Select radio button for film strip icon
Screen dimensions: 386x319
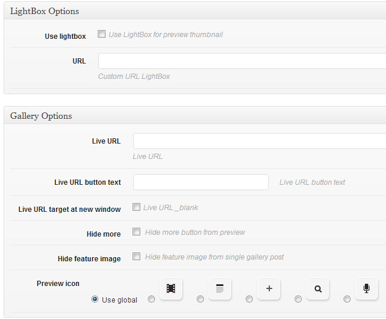point(151,299)
